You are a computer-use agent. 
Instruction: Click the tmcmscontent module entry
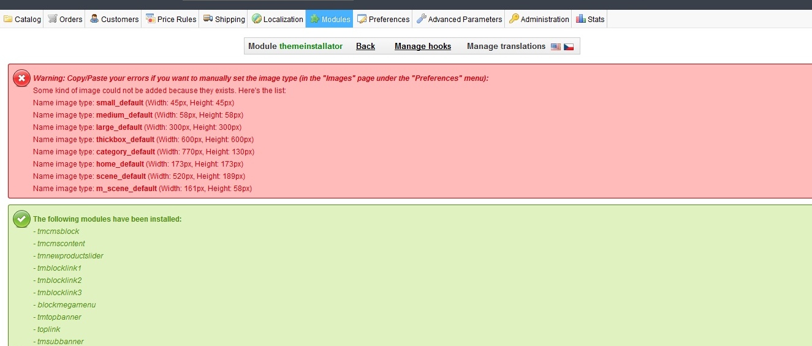pyautogui.click(x=59, y=244)
